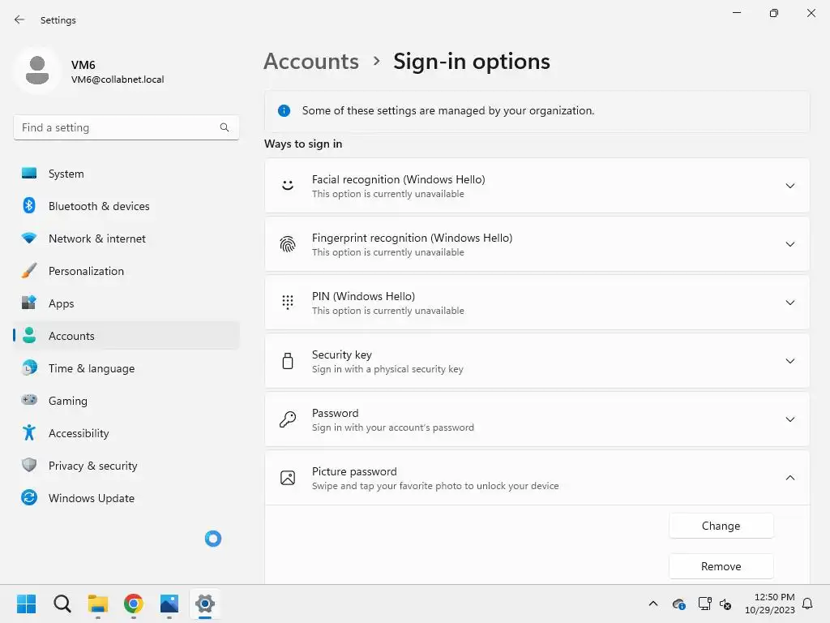The width and height of the screenshot is (830, 623).
Task: Click the network display tray icon
Action: [704, 604]
